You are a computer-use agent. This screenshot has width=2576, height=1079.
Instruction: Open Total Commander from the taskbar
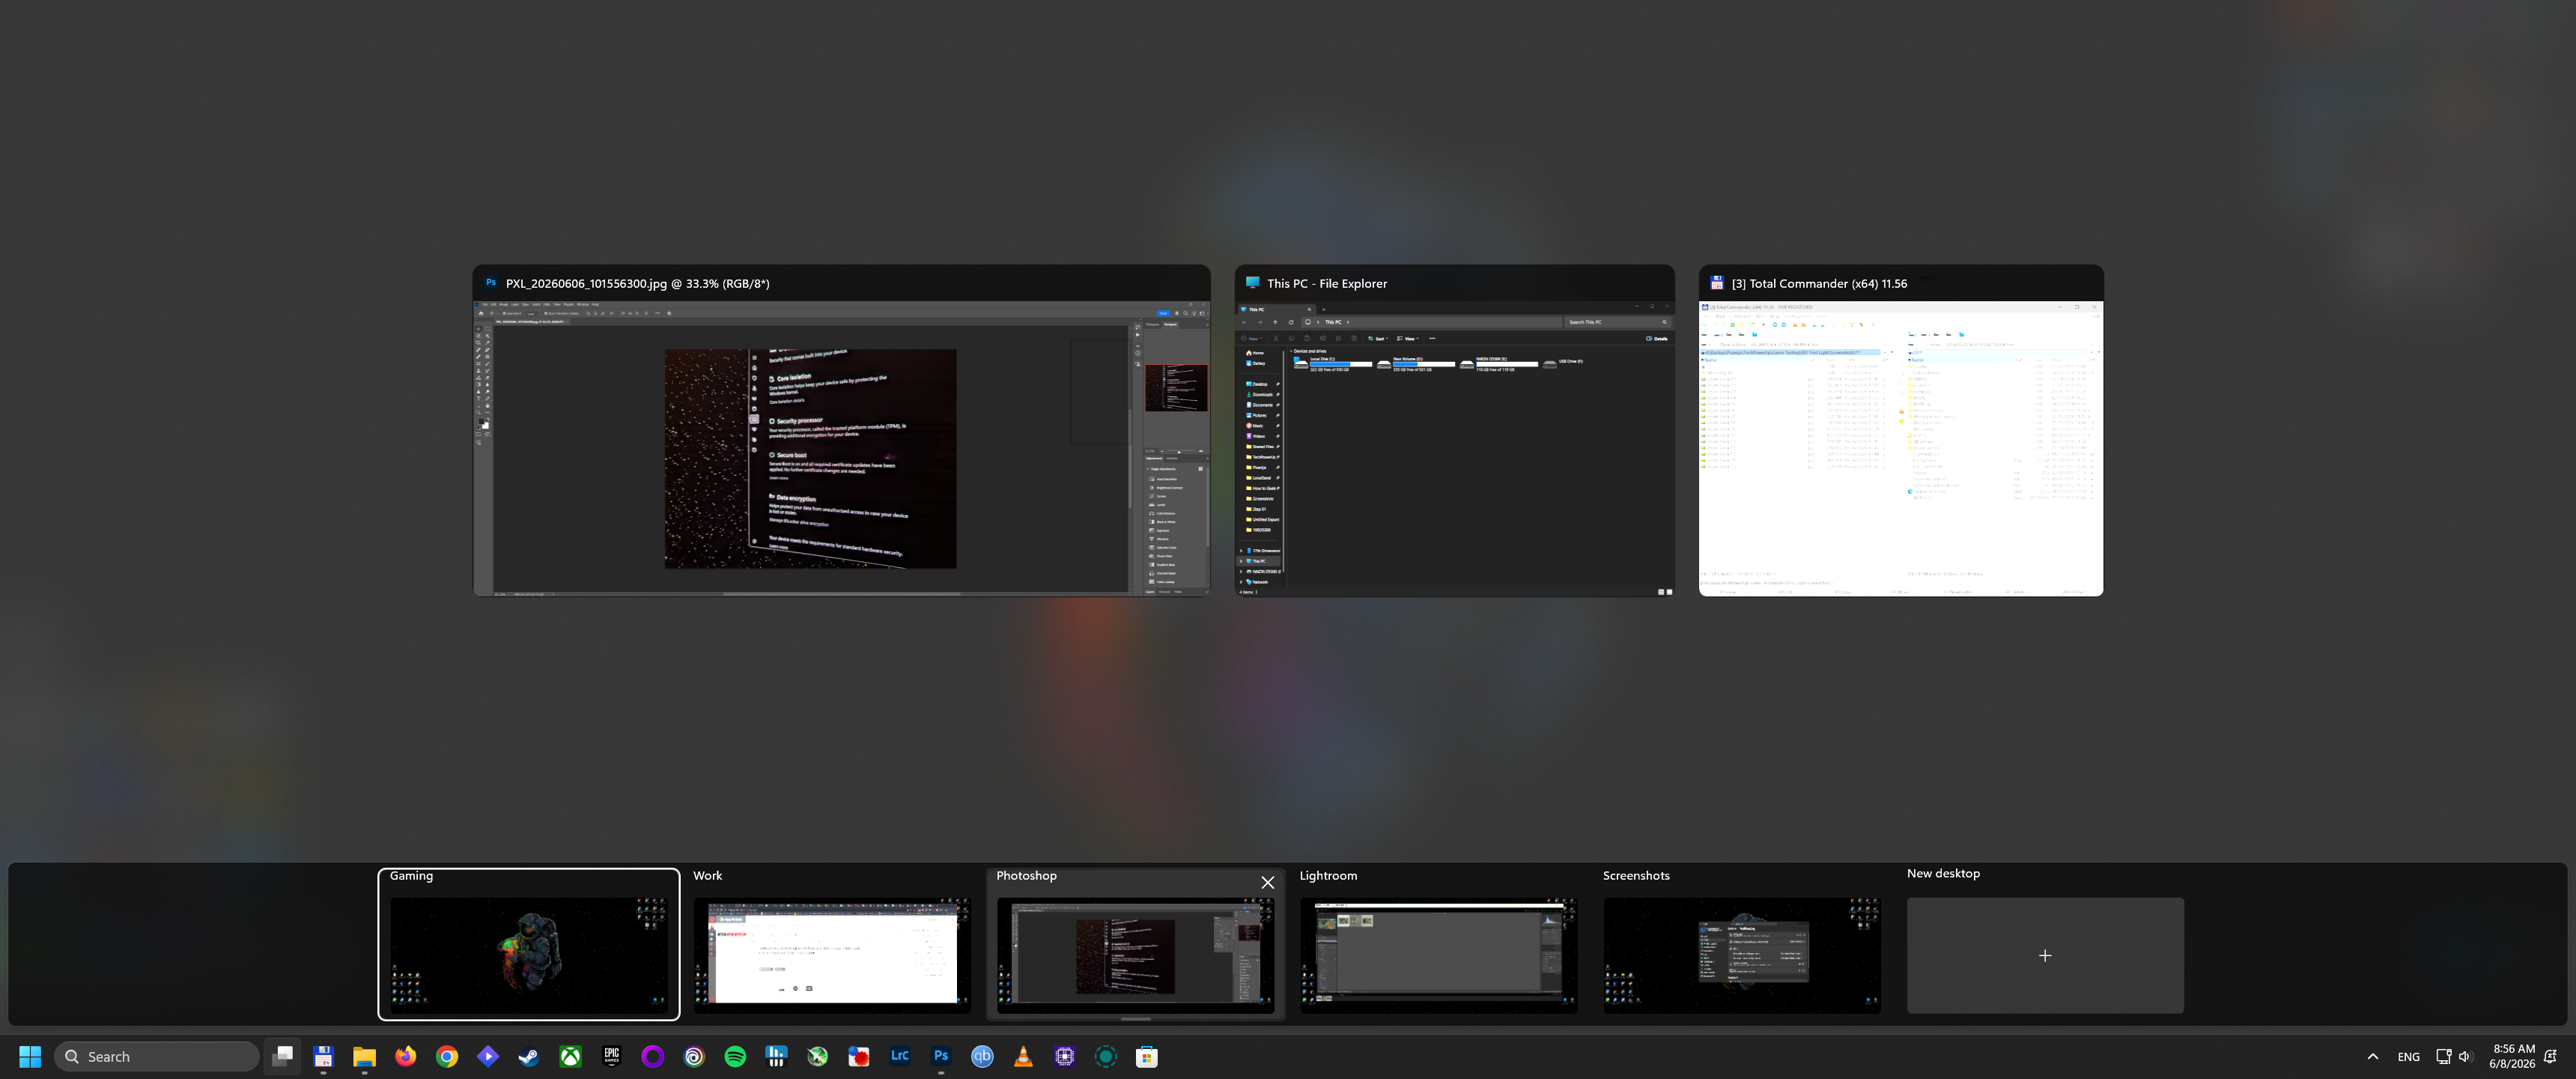323,1056
